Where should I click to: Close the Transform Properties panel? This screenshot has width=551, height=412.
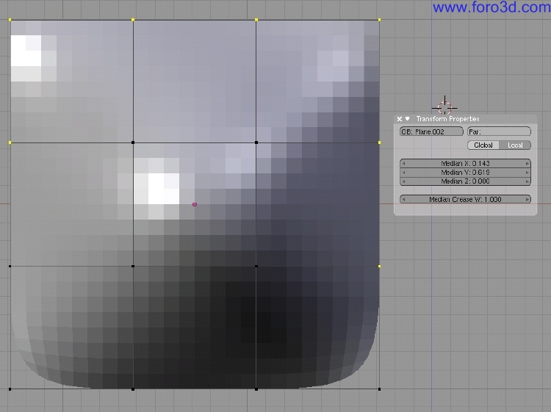[399, 119]
